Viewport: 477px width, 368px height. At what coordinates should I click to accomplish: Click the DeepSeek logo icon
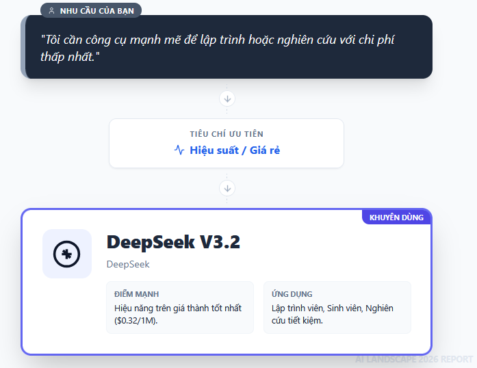tap(66, 254)
